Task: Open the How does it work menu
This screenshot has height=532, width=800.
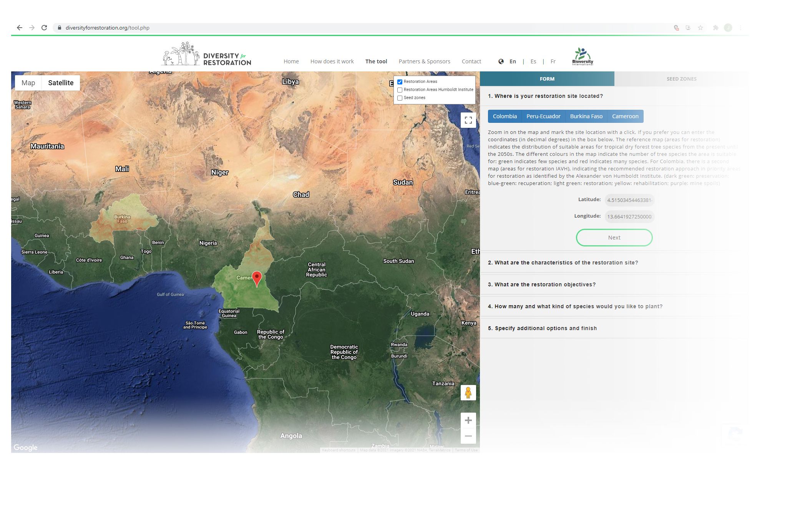Action: pyautogui.click(x=332, y=61)
